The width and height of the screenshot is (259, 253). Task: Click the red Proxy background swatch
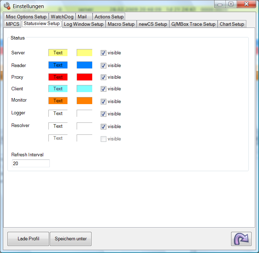(84, 77)
